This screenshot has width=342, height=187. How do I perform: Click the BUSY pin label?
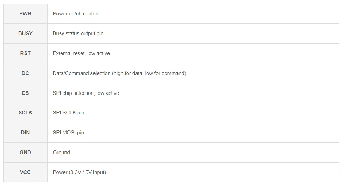(25, 33)
